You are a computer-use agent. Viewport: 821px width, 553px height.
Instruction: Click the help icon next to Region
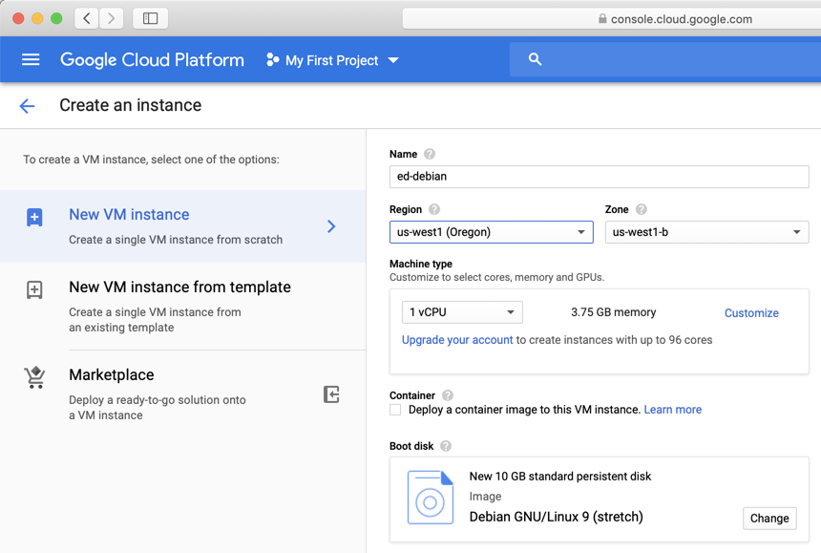click(x=434, y=209)
